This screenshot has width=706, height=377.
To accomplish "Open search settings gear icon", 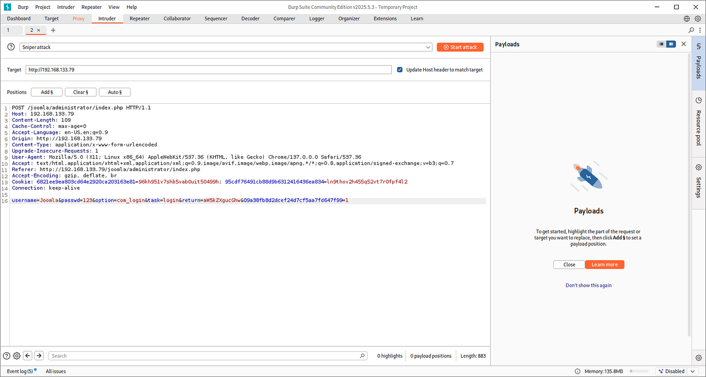I will 16,356.
